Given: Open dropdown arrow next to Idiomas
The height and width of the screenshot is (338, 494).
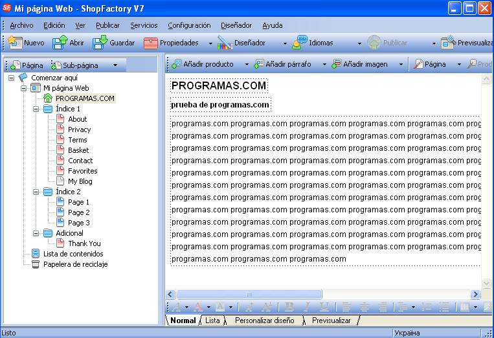Looking at the screenshot, I should pyautogui.click(x=359, y=43).
